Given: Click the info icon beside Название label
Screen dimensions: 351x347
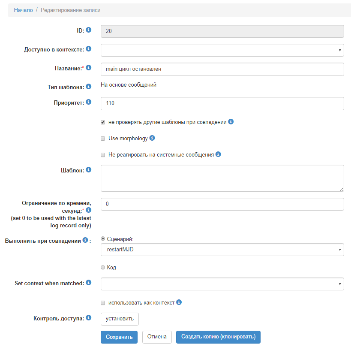Looking at the screenshot, I should (x=88, y=67).
